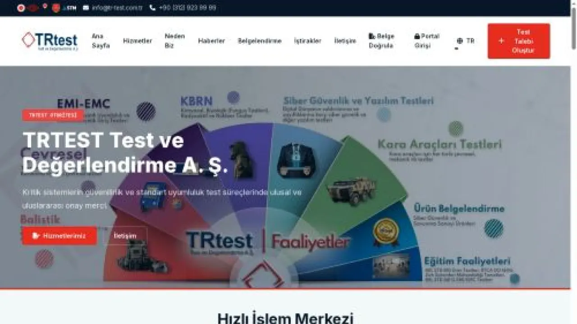Screen dimensions: 577x324
Task: Click the plus icon on Test Talebi Oluştur
Action: tap(501, 41)
